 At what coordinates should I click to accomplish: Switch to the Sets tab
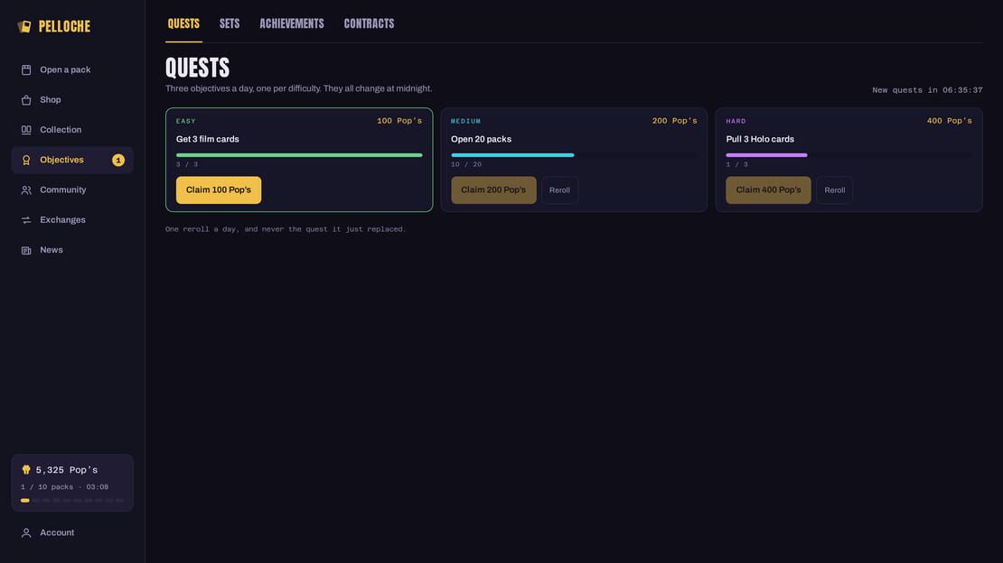point(230,23)
